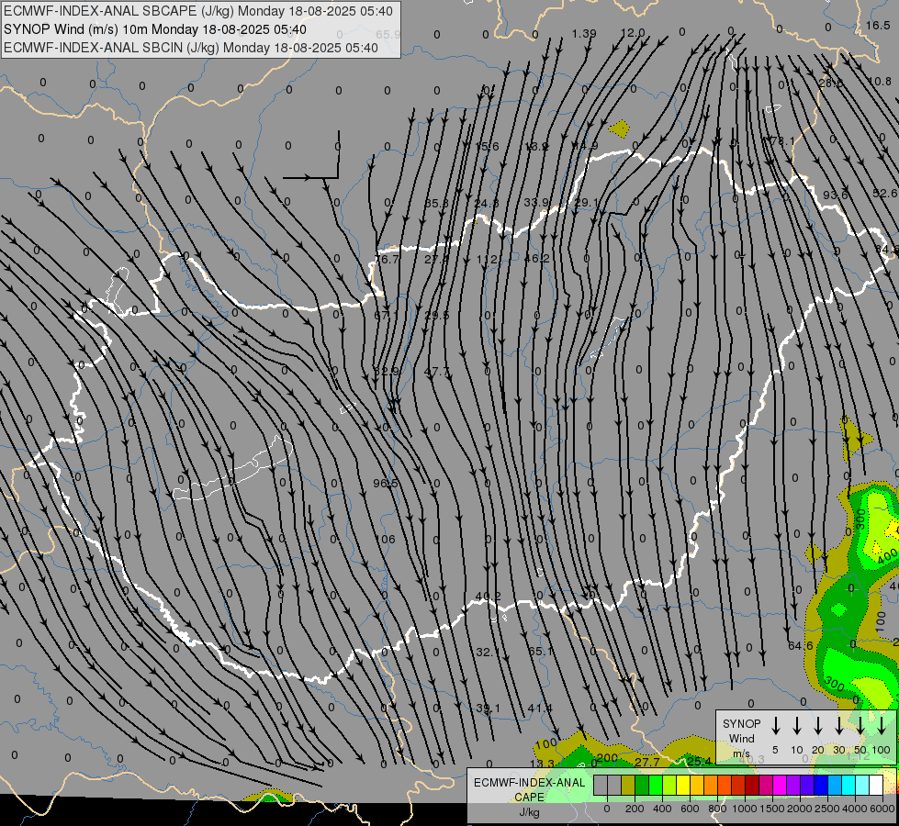
Task: Click the olive diamond CAPE patch near top
Action: click(619, 129)
